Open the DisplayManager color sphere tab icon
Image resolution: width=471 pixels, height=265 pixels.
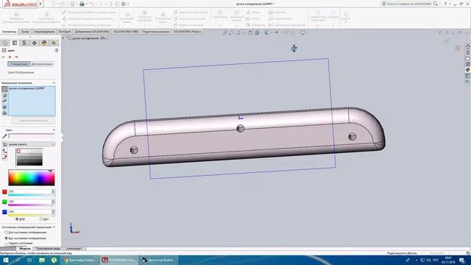(x=44, y=43)
